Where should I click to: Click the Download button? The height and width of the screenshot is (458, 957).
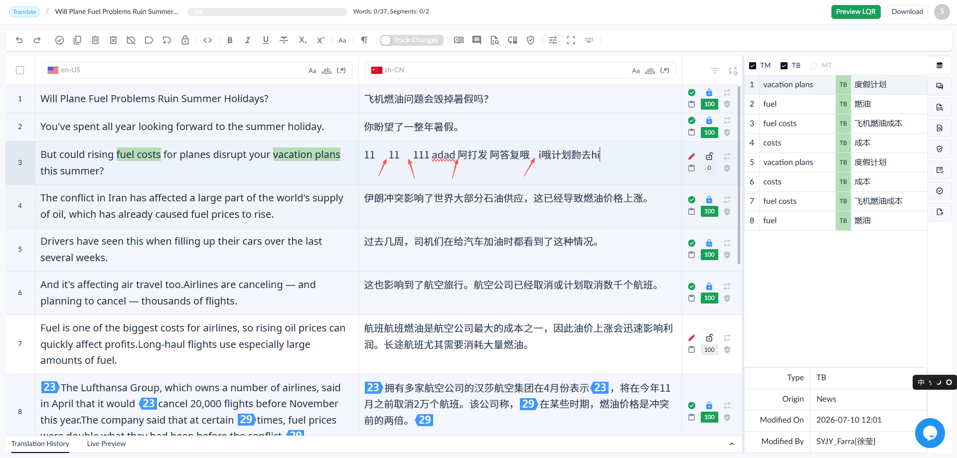click(x=907, y=11)
